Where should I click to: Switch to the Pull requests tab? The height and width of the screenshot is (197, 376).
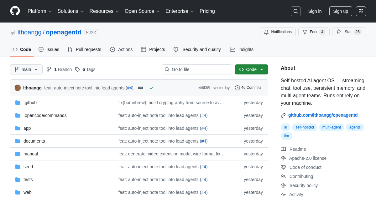click(84, 49)
